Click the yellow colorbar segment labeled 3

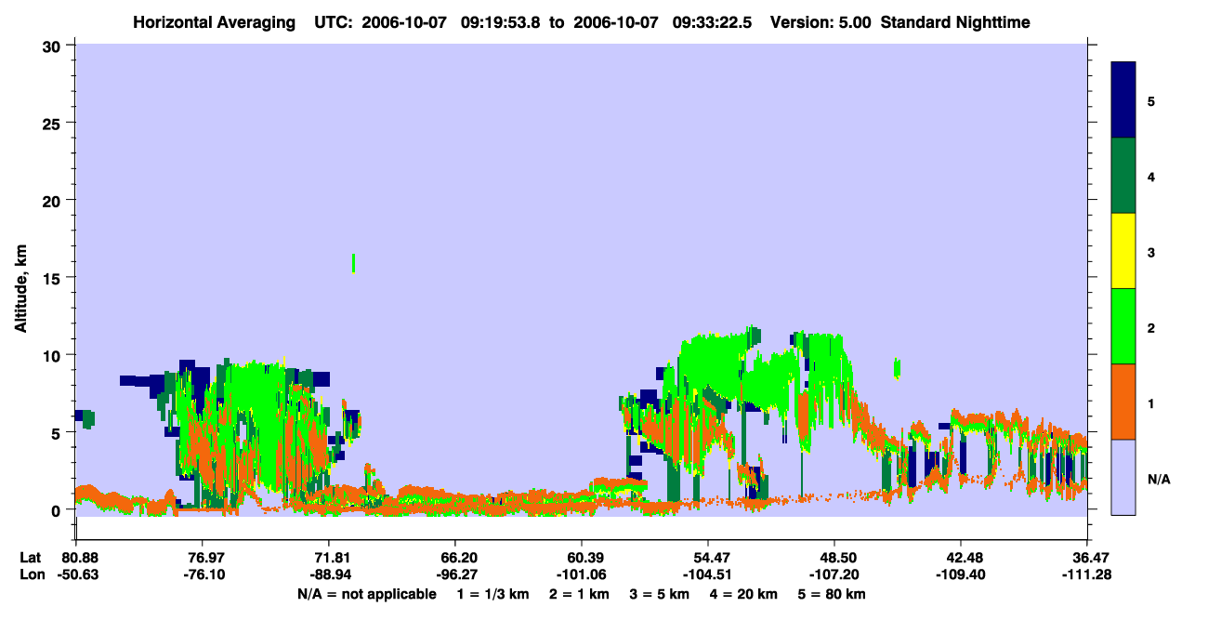point(1123,251)
